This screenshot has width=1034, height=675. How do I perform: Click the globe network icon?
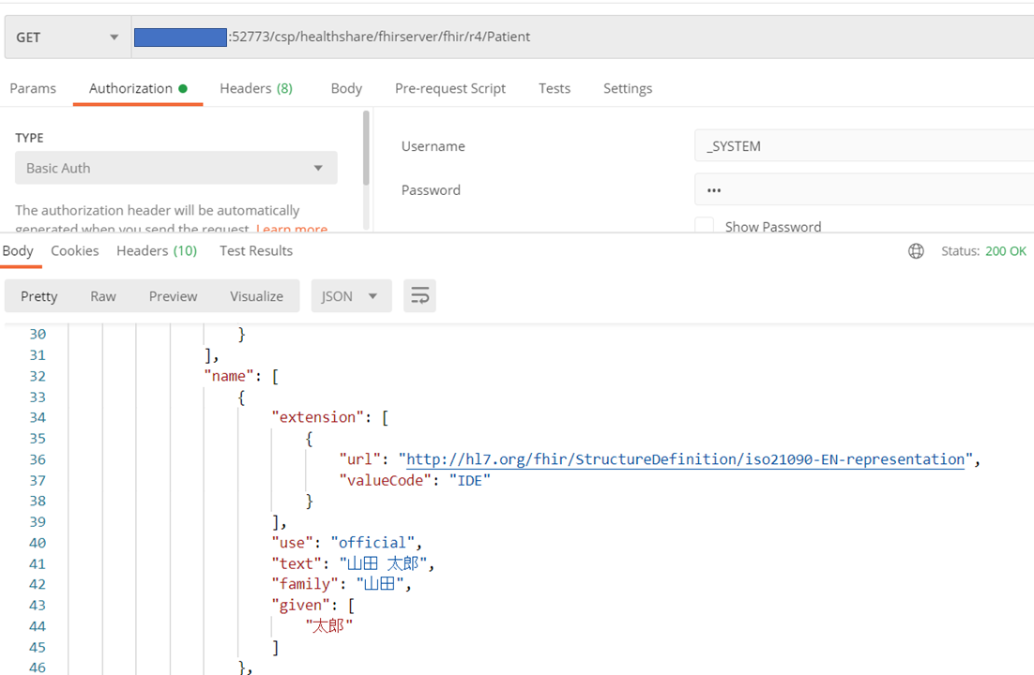(916, 251)
